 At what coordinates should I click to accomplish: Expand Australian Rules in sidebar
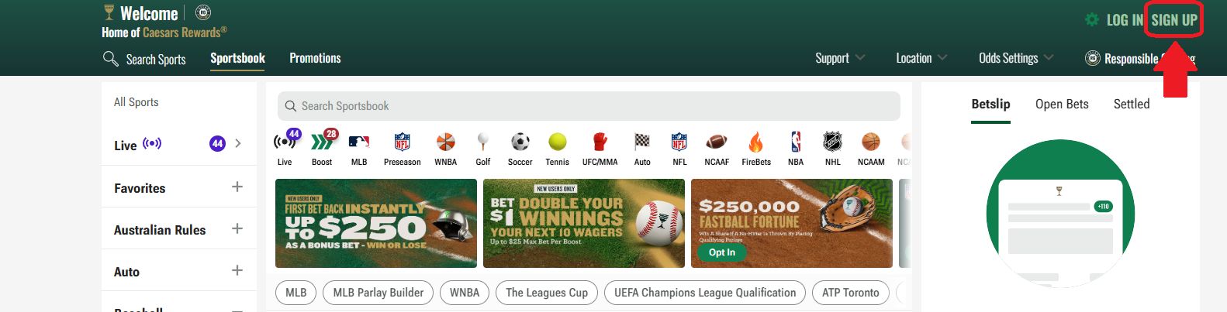pos(178,229)
